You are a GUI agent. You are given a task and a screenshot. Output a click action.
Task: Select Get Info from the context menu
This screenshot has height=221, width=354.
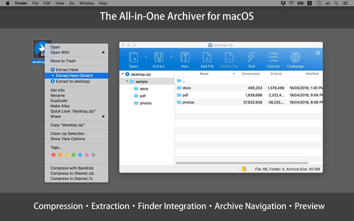click(57, 90)
